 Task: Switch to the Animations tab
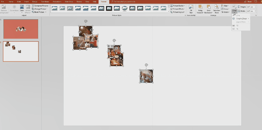click(x=57, y=2)
